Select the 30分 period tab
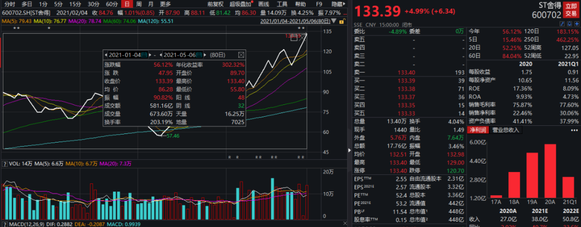 pos(94,4)
